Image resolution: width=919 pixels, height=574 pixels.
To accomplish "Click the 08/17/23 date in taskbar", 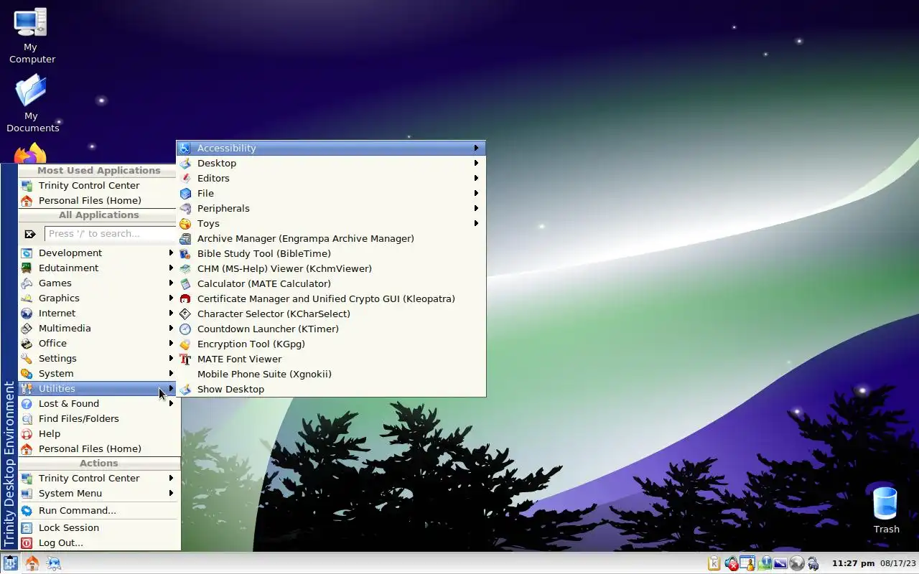I will 898,563.
